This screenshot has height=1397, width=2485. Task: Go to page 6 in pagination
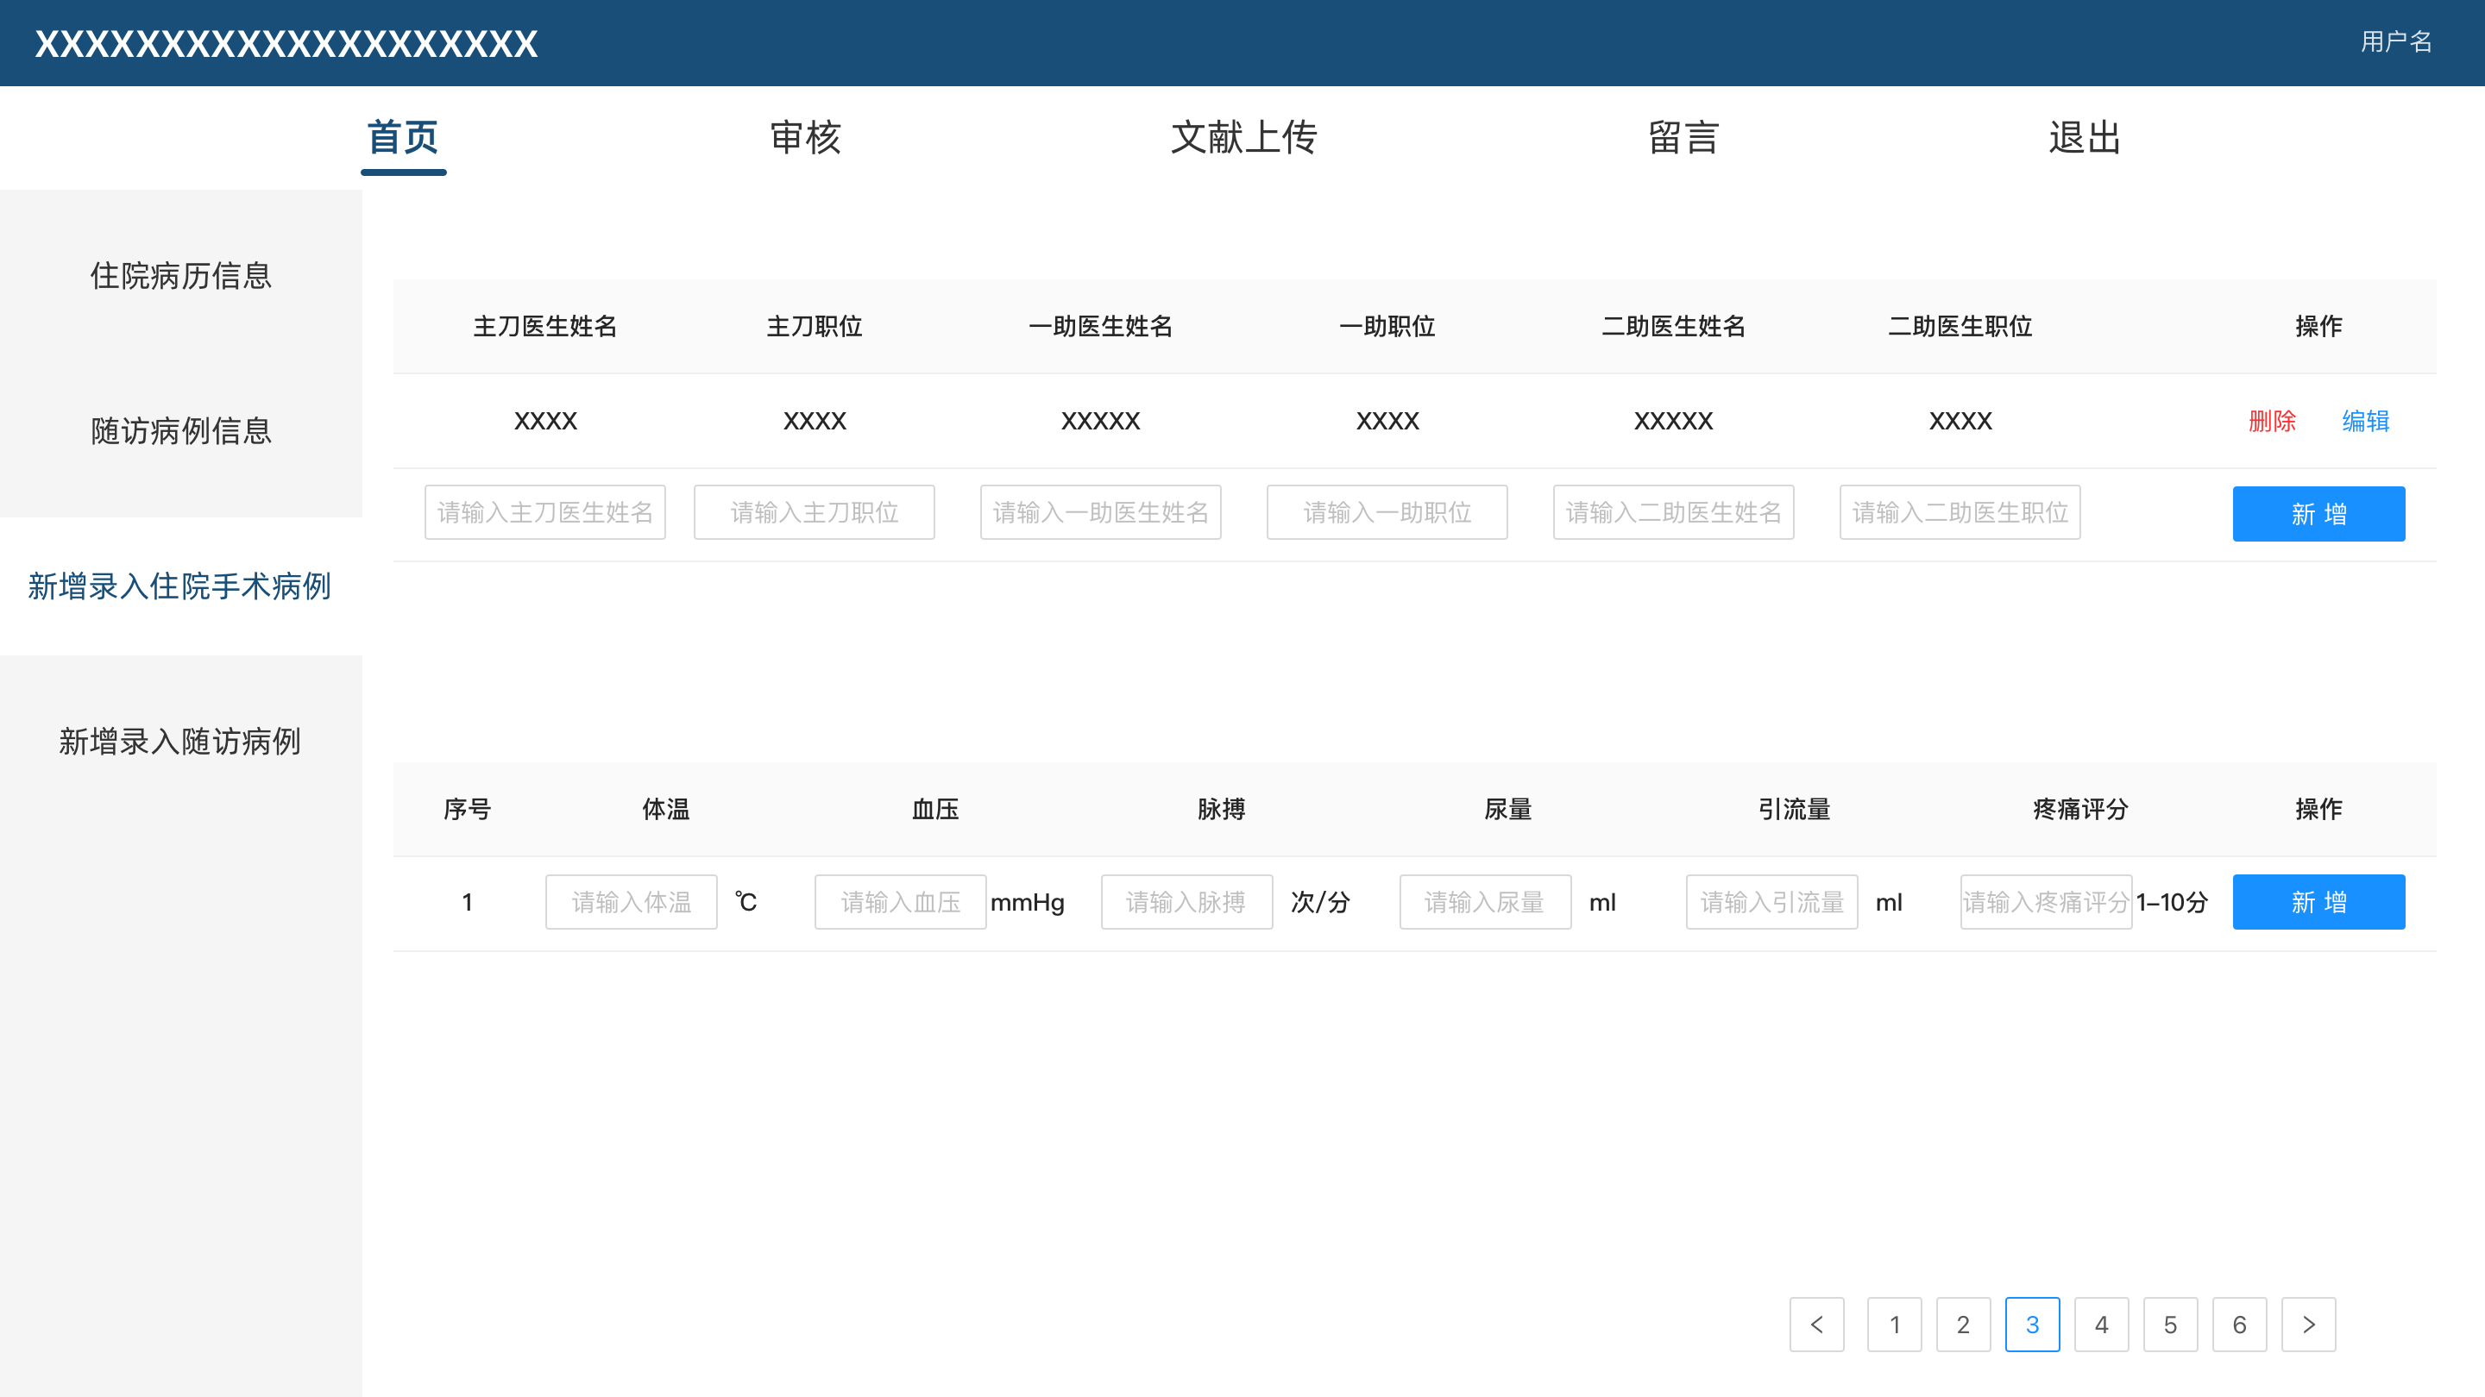pyautogui.click(x=2239, y=1325)
